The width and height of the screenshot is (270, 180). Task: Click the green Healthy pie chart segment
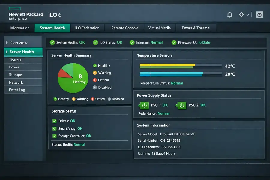[x=72, y=84]
